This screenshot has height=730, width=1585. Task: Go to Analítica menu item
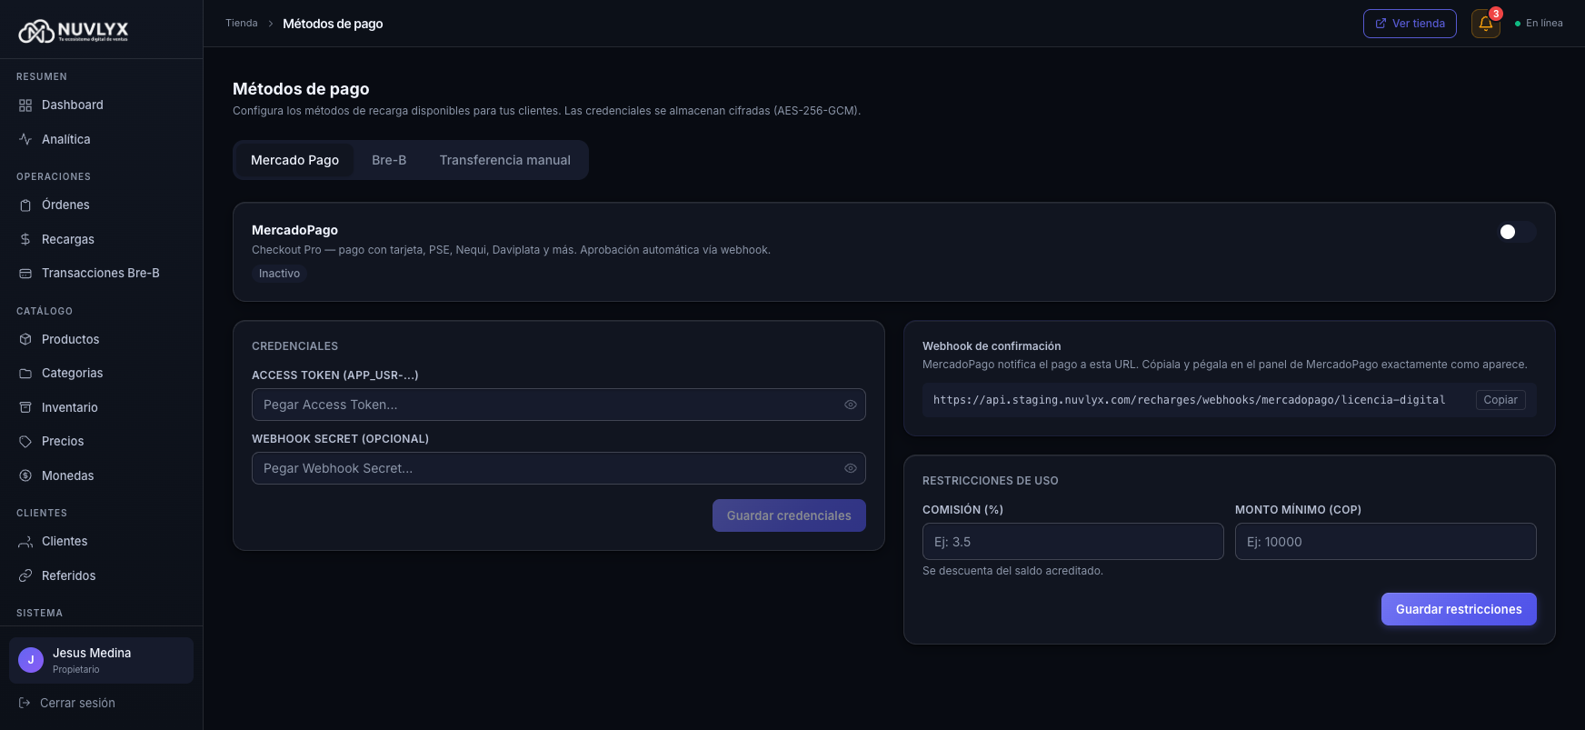[x=101, y=139]
